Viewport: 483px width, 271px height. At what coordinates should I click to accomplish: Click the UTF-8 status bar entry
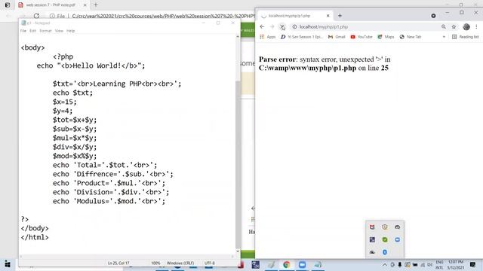(210, 263)
